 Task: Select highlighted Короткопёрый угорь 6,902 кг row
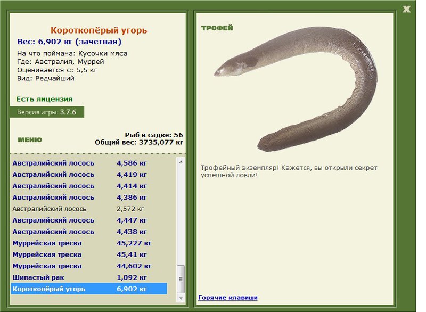(89, 289)
